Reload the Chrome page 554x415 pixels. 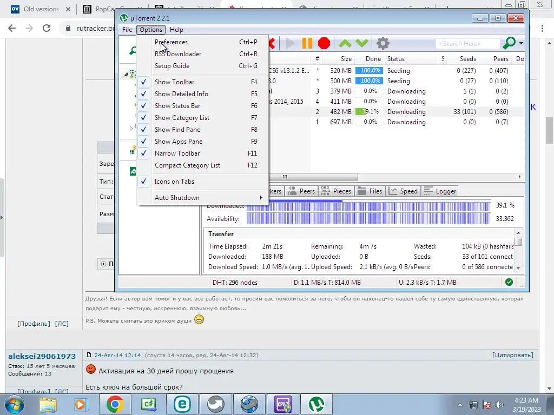(47, 28)
